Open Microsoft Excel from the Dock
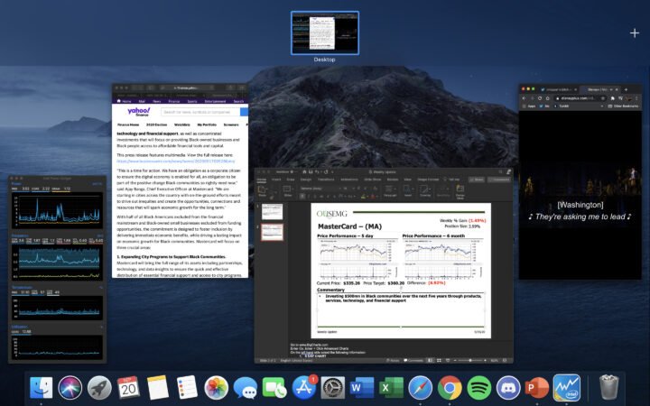Viewport: 650px width, 406px height. (391, 388)
